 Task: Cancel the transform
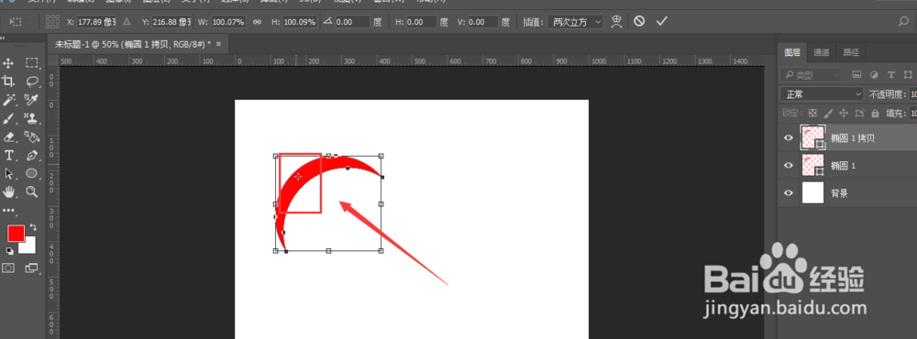click(639, 21)
